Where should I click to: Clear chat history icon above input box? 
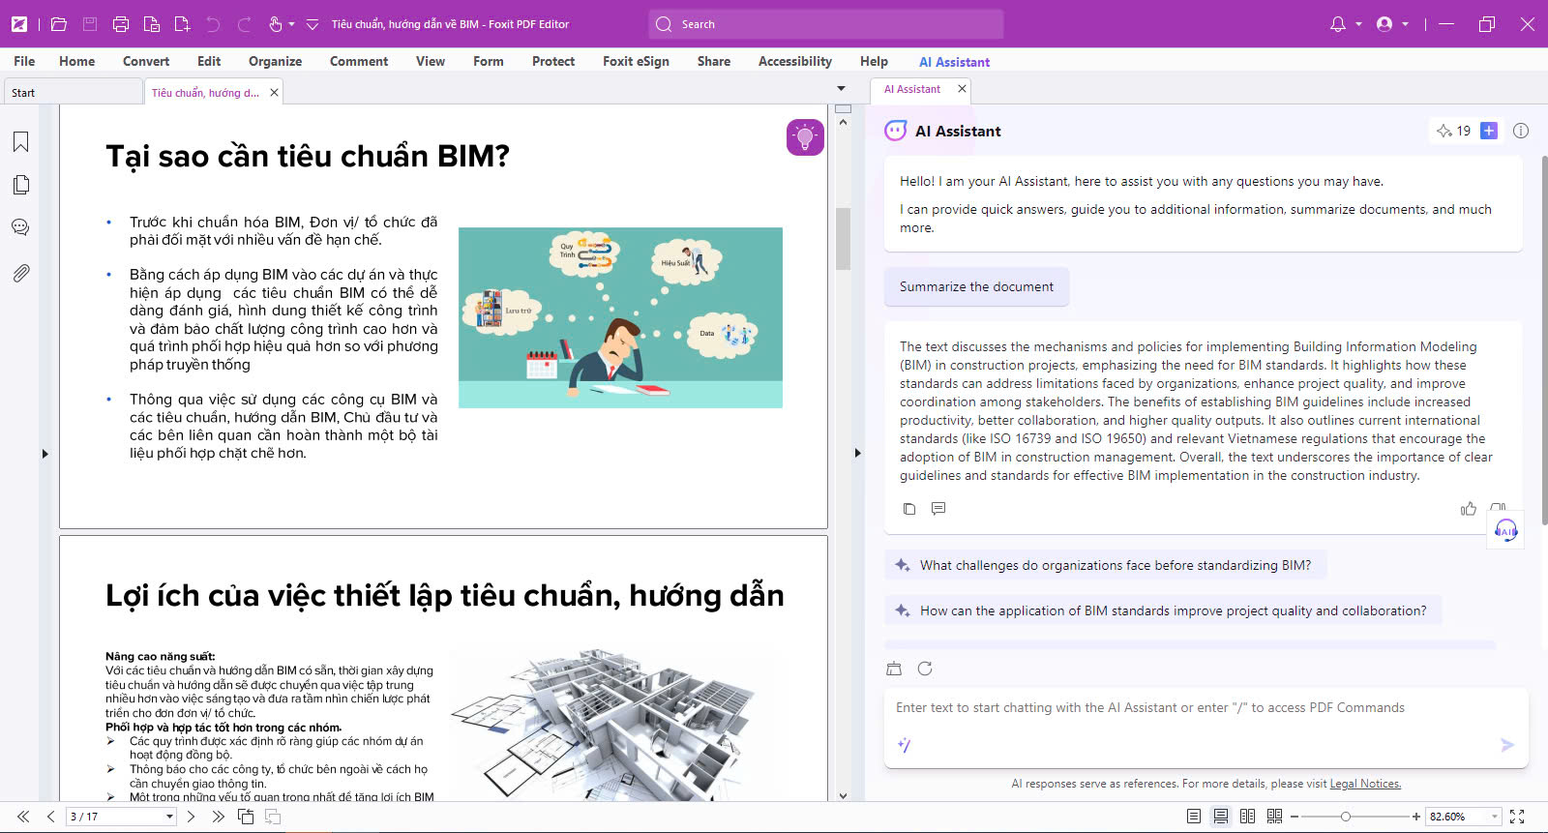point(894,669)
